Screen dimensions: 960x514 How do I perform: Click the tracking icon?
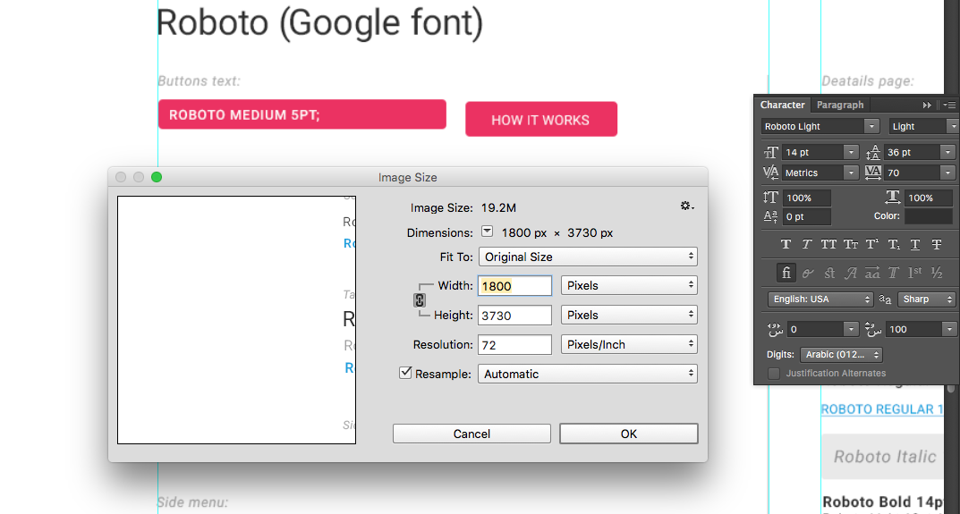[873, 173]
